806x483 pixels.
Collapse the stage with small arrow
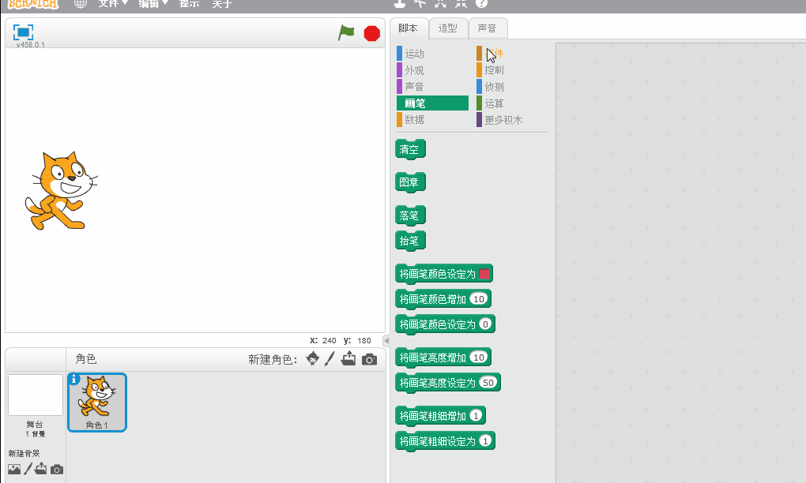pos(386,340)
